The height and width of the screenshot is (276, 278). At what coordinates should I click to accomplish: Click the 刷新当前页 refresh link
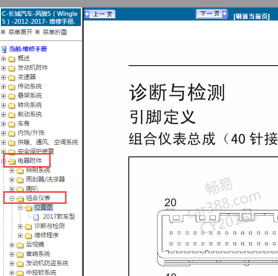tap(252, 16)
